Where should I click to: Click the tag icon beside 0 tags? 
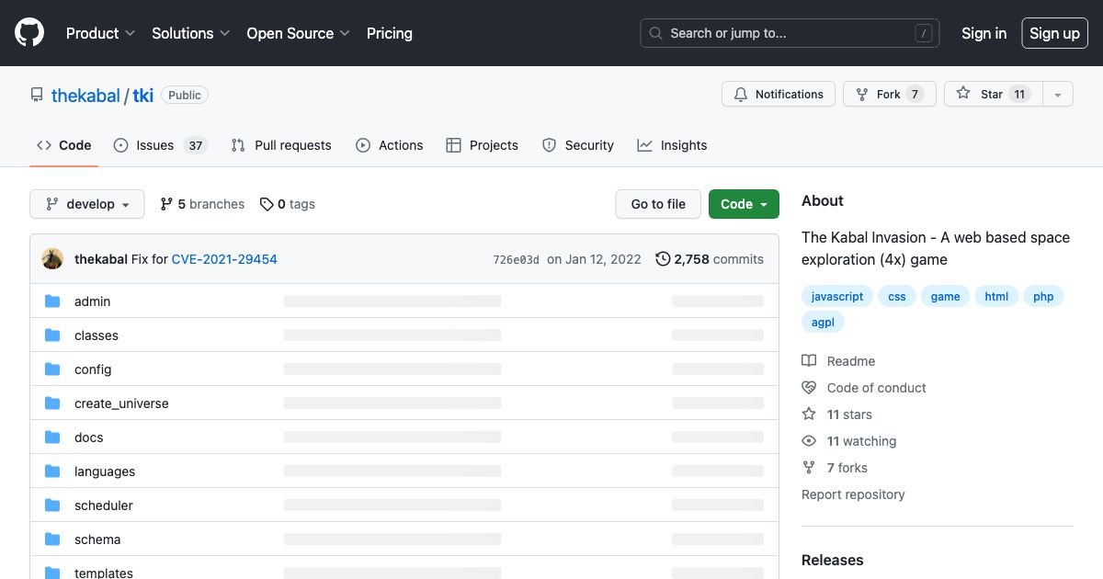tap(267, 203)
